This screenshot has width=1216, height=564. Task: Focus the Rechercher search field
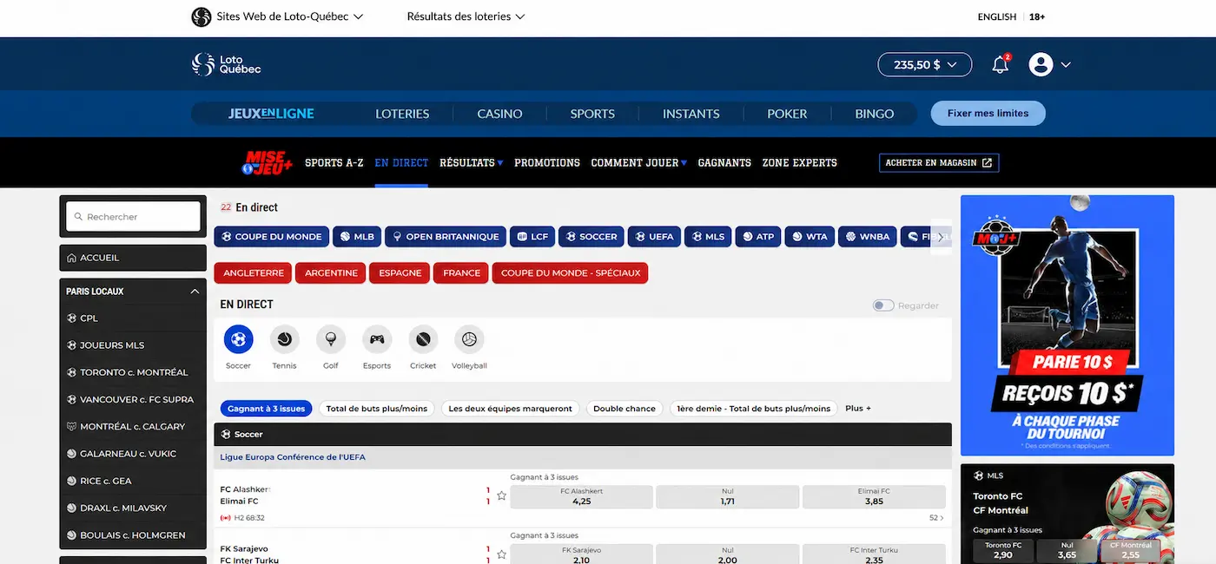pos(134,217)
